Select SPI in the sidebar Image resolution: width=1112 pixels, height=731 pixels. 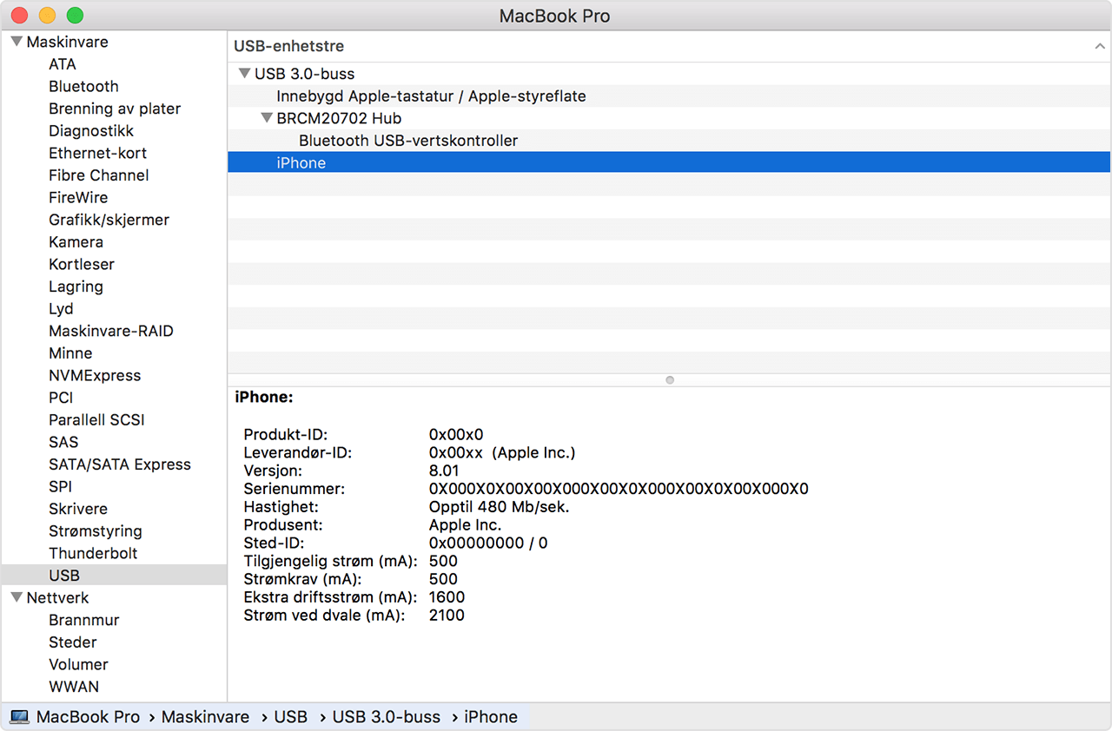click(x=60, y=487)
